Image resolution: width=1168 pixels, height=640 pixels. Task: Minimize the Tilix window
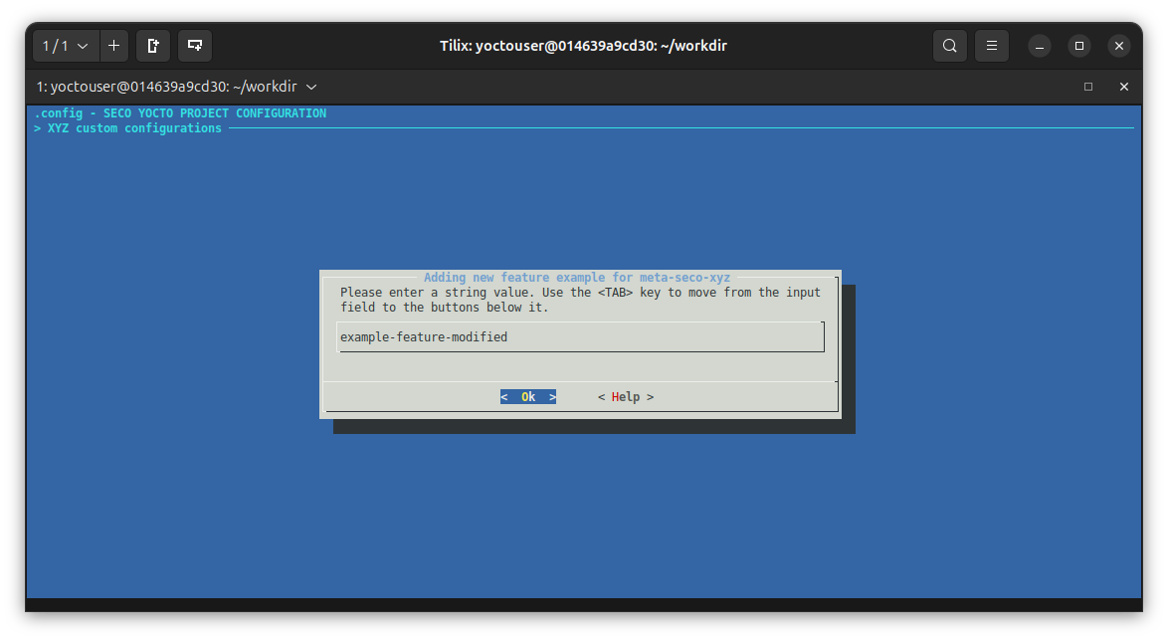[1038, 45]
